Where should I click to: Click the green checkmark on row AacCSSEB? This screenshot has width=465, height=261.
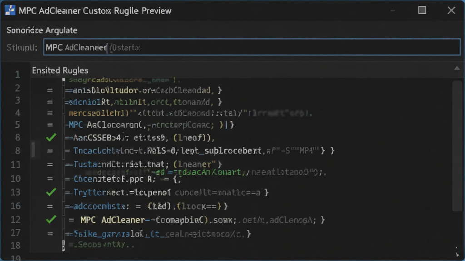(x=51, y=137)
